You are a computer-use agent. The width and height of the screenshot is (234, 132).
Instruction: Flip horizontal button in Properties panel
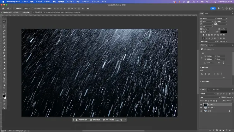(x=219, y=63)
